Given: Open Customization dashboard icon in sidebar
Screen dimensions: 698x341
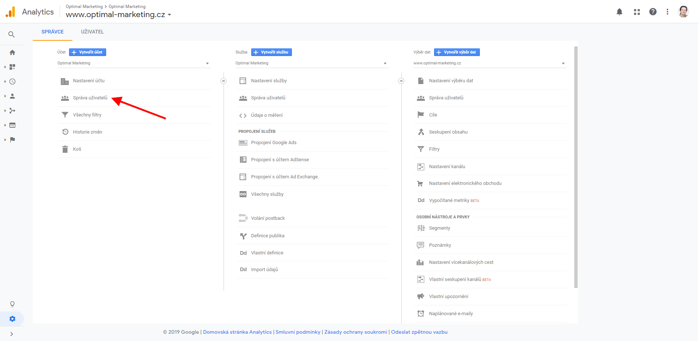Looking at the screenshot, I should click(12, 67).
